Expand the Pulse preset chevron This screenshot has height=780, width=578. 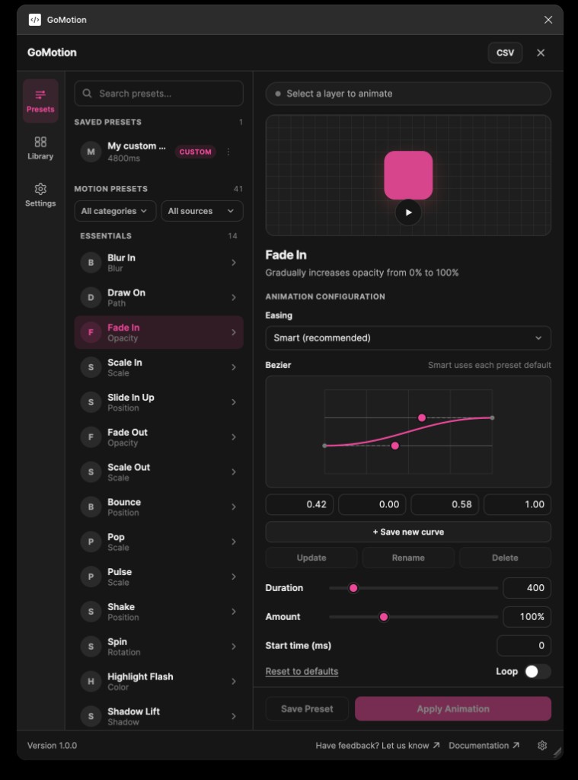(x=234, y=577)
